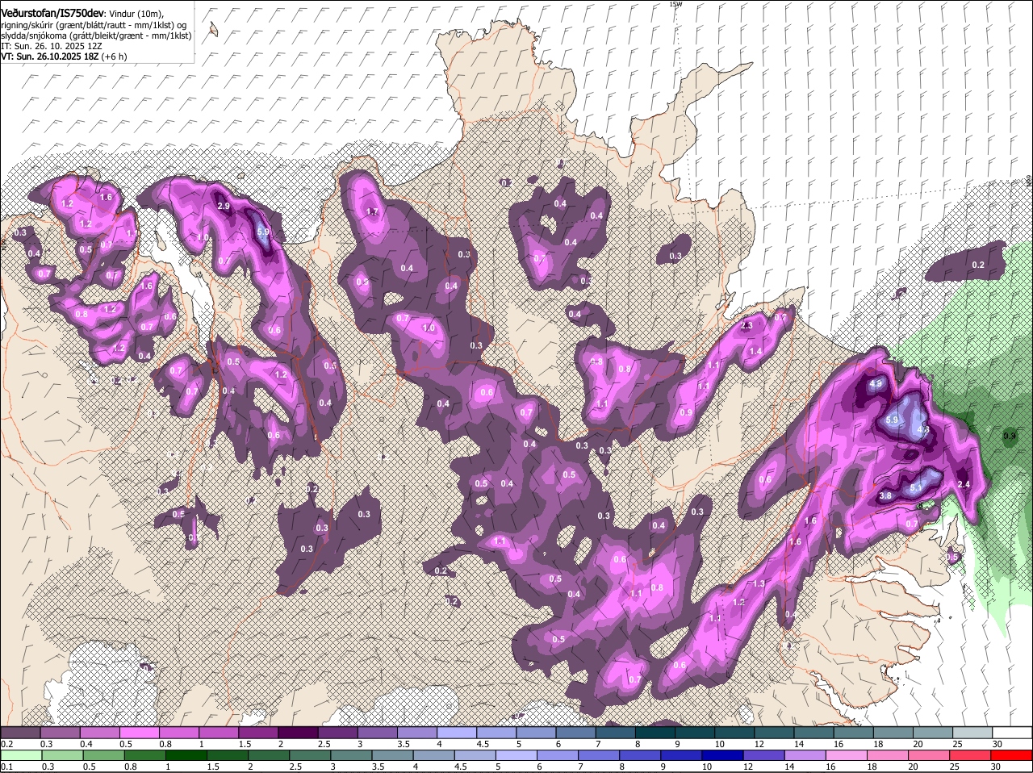Click the dark 0.9 value in the green rain area
Screen dimensions: 1033x773
click(x=1009, y=437)
